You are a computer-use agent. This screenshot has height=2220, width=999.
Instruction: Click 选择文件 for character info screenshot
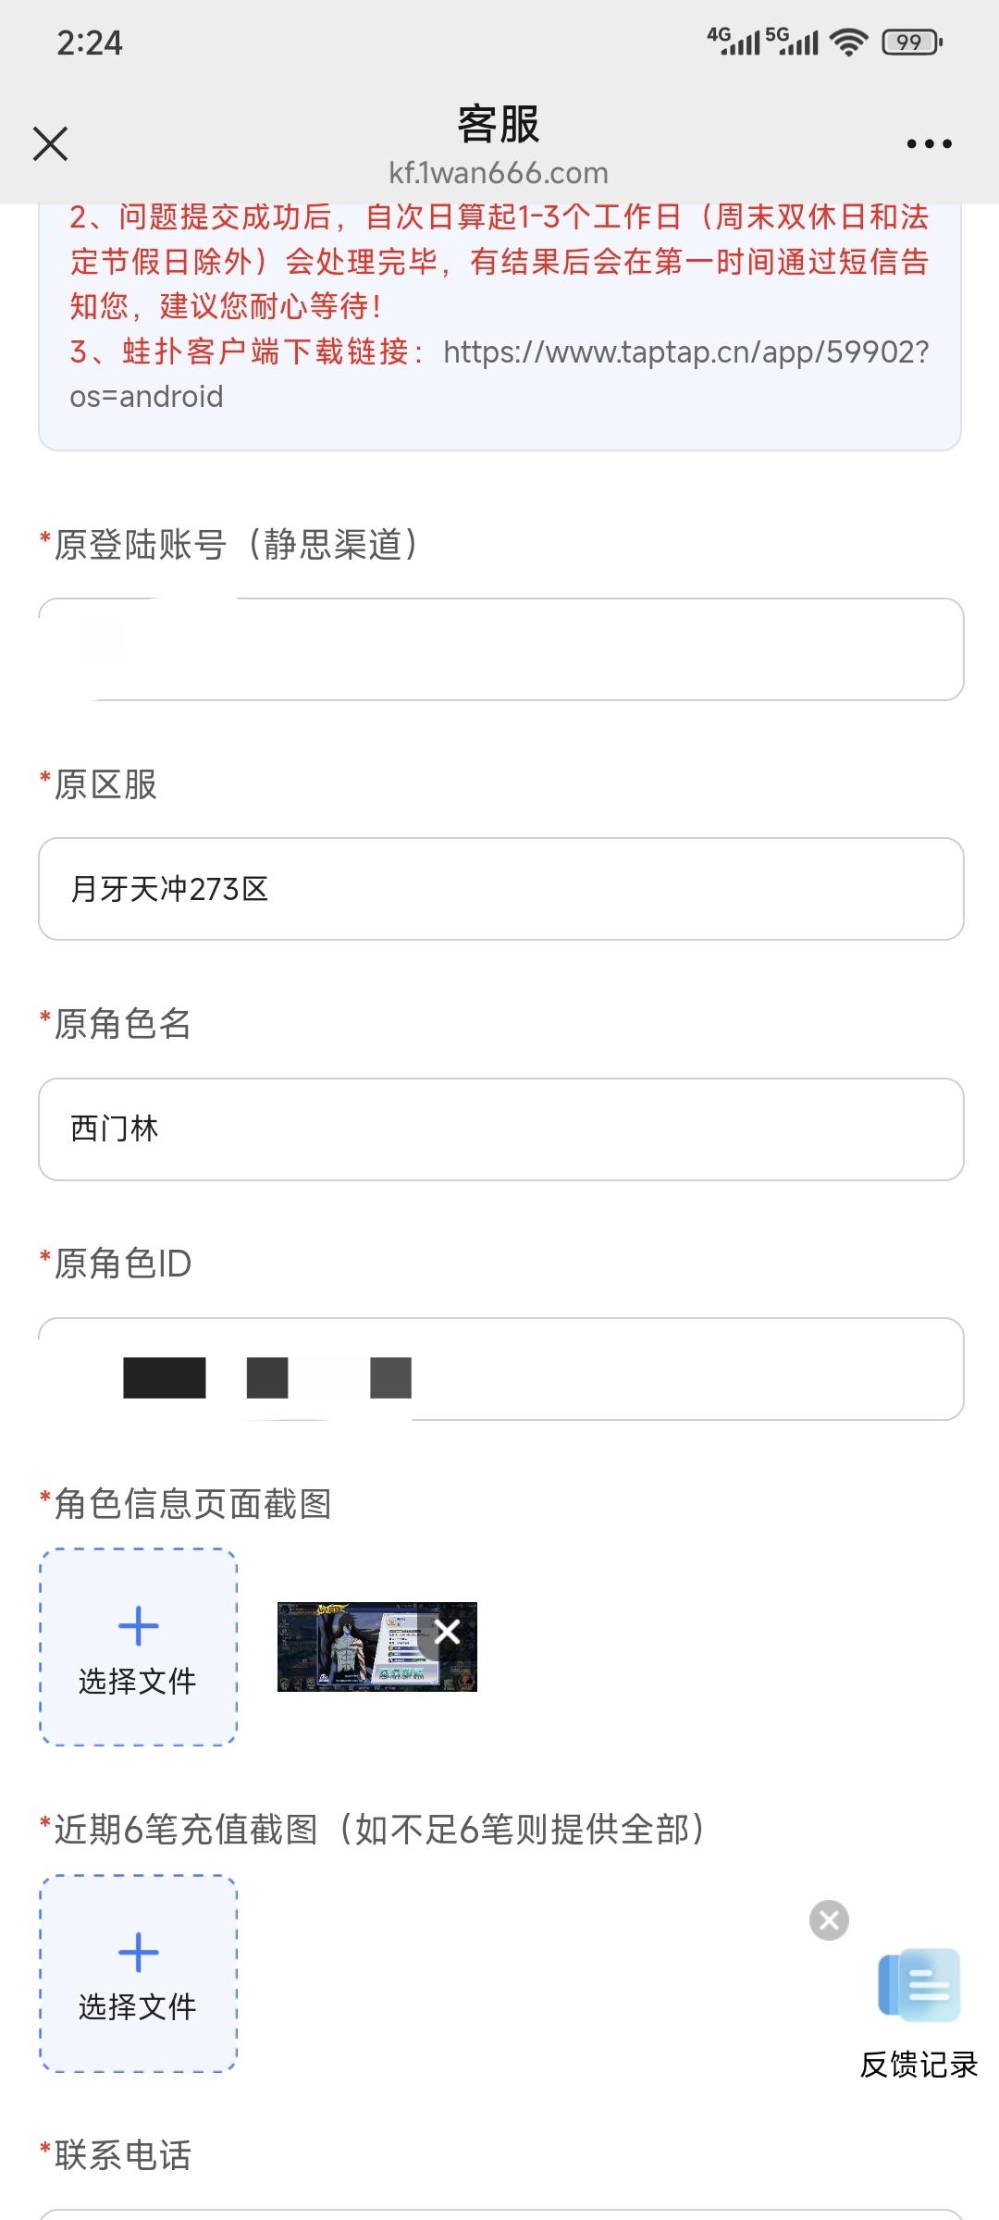[x=139, y=1647]
